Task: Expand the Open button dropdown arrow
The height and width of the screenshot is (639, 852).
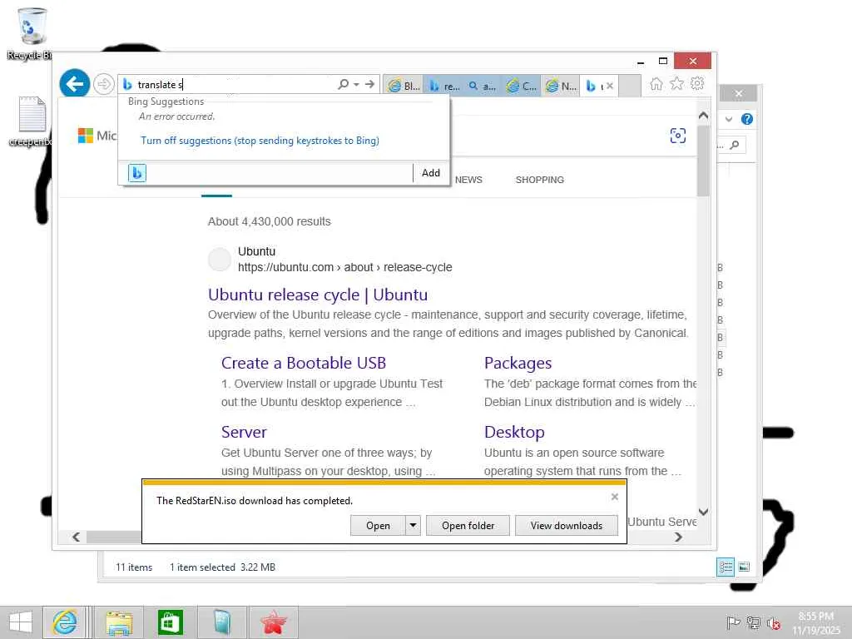Action: [x=413, y=526]
